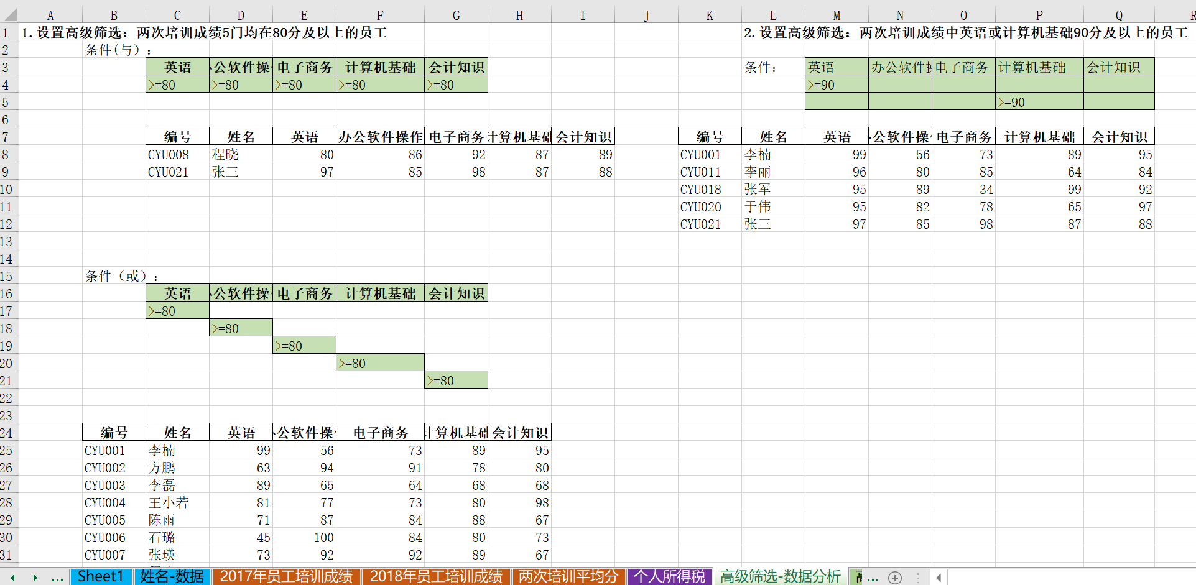Viewport: 1196px width, 585px height.
Task: Select the CYU004 cell
Action: 114,502
